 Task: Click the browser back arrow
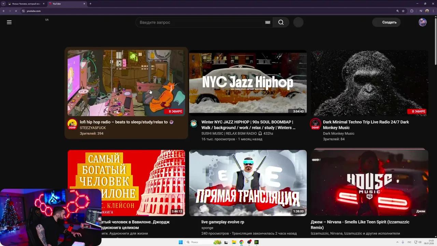4,11
